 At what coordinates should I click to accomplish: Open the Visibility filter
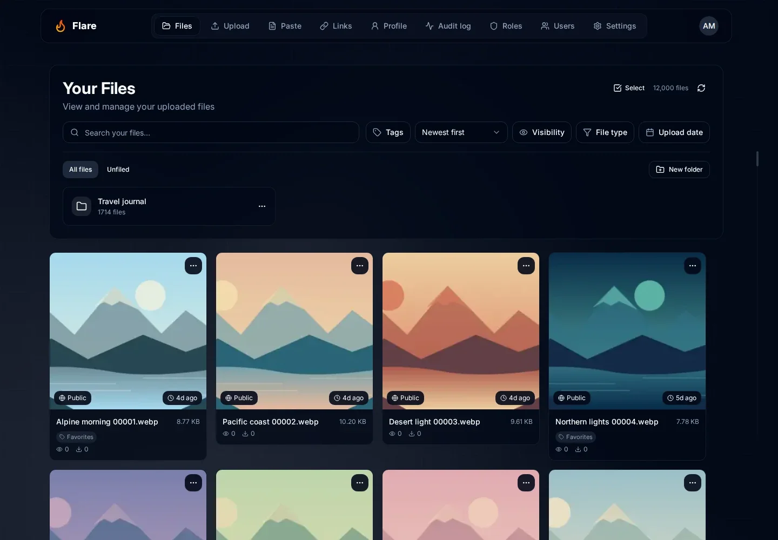tap(542, 132)
